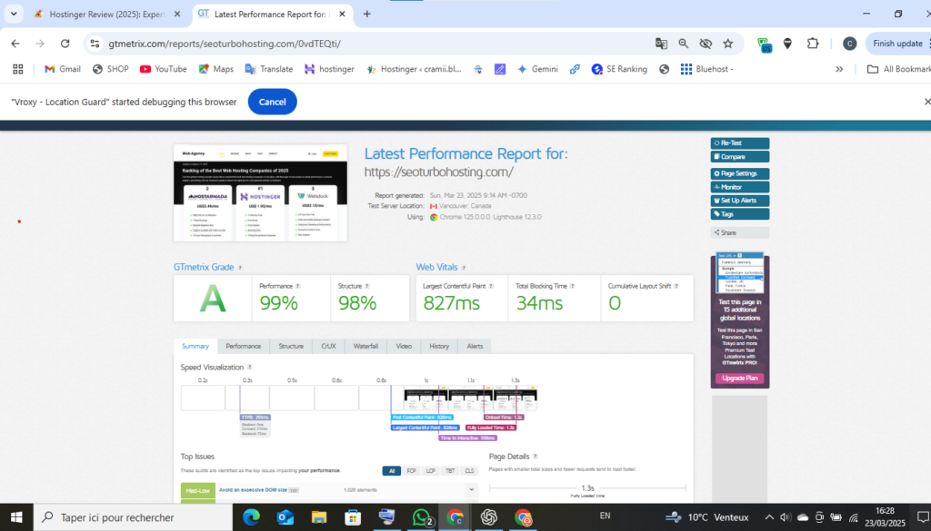Click the location pin extension icon
This screenshot has width=931, height=531.
pos(787,44)
